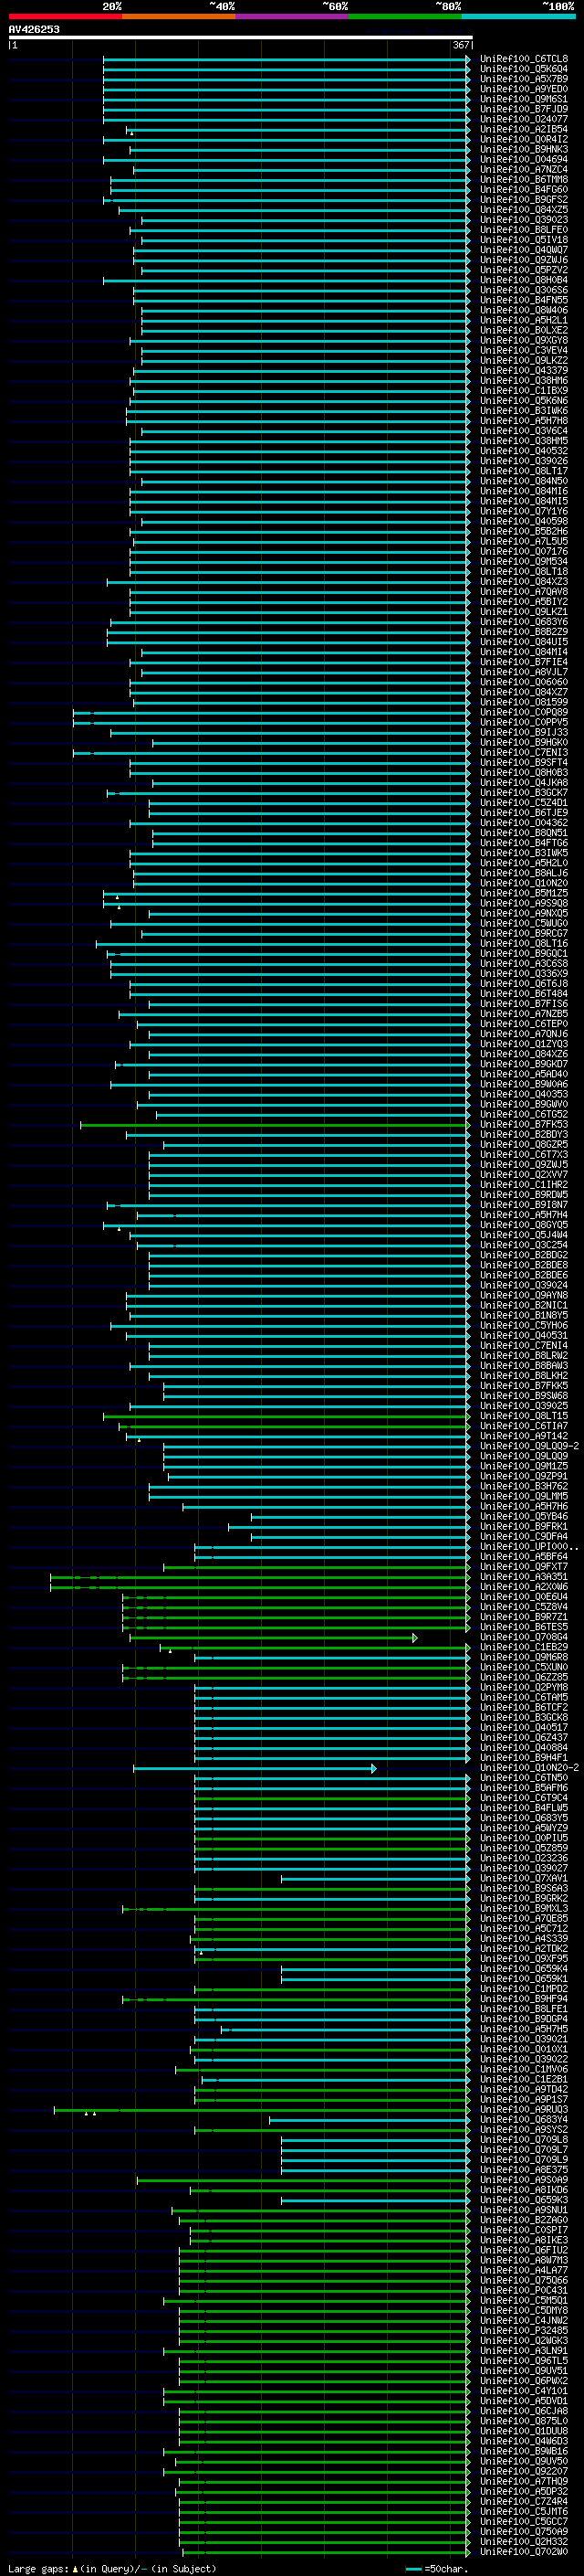584x2576 pixels.
Task: Select the UniRef100_C6TIA7 label
Action: [x=524, y=1426]
